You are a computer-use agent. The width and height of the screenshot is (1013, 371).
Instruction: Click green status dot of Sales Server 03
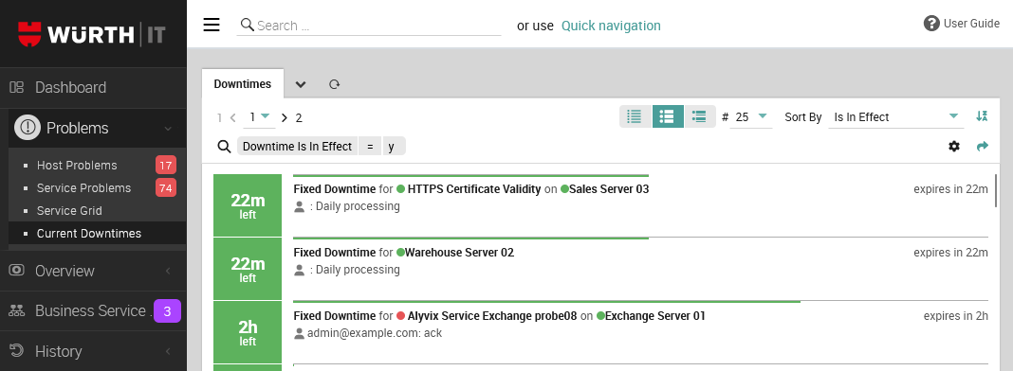click(x=564, y=189)
